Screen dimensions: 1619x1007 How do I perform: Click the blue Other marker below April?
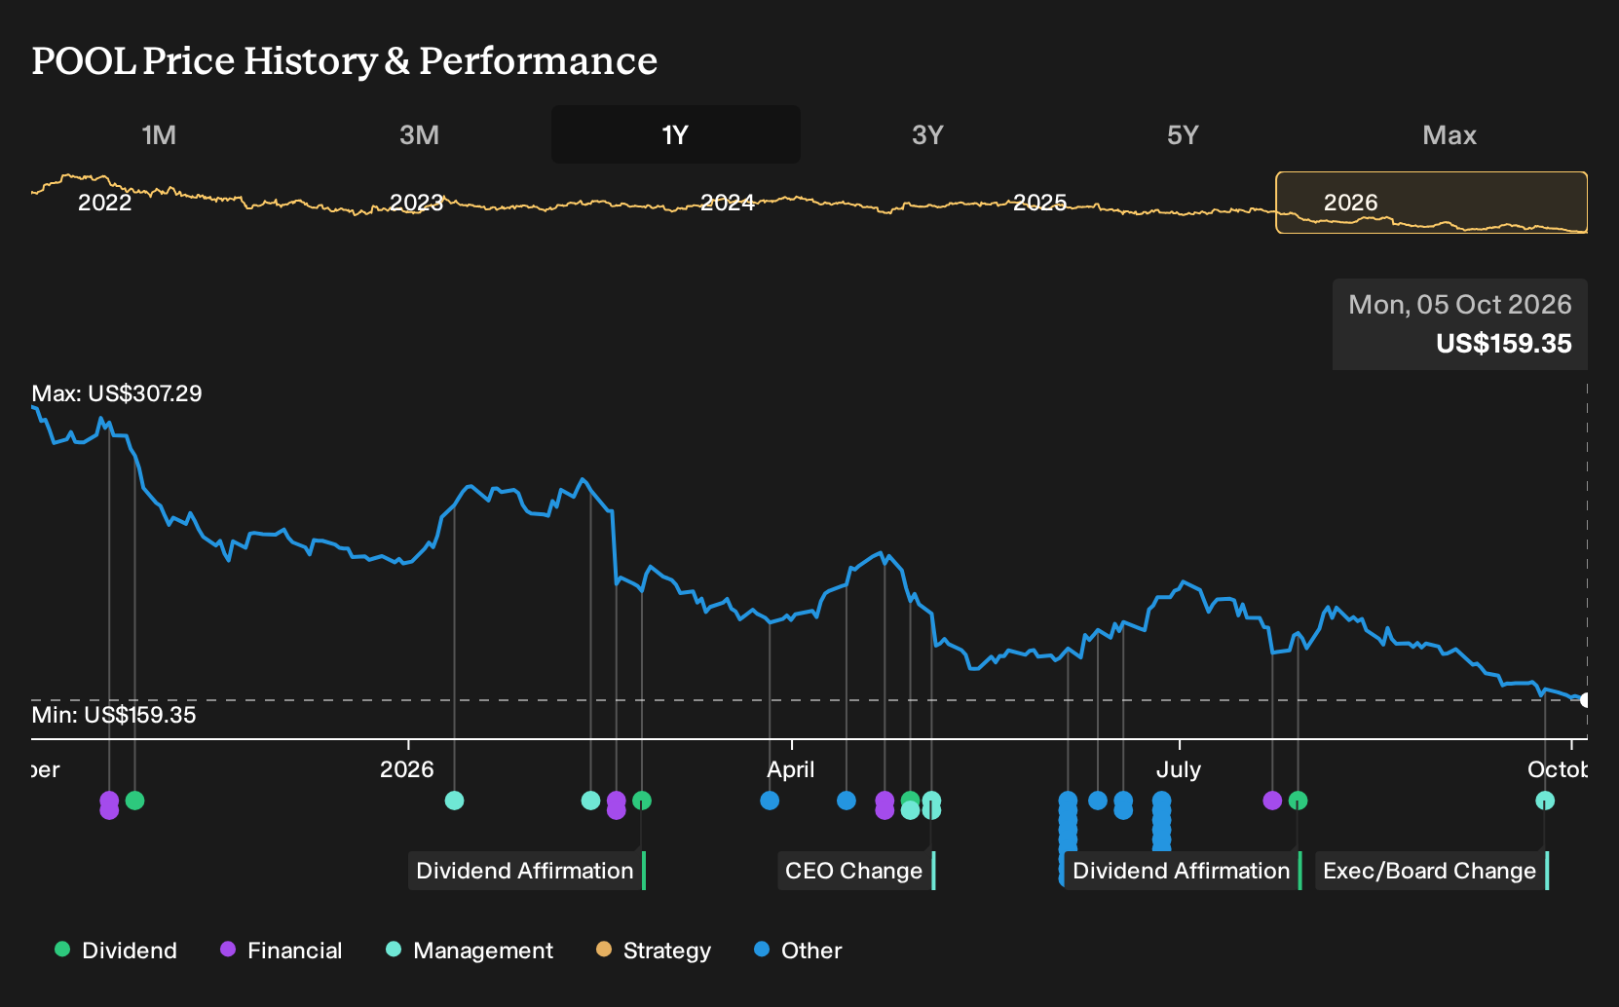(770, 801)
